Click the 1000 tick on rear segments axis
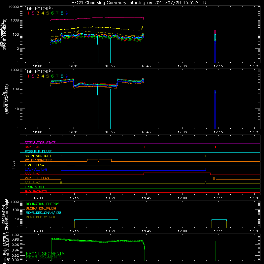The width and height of the screenshot is (264, 264). pyautogui.click(x=15, y=70)
